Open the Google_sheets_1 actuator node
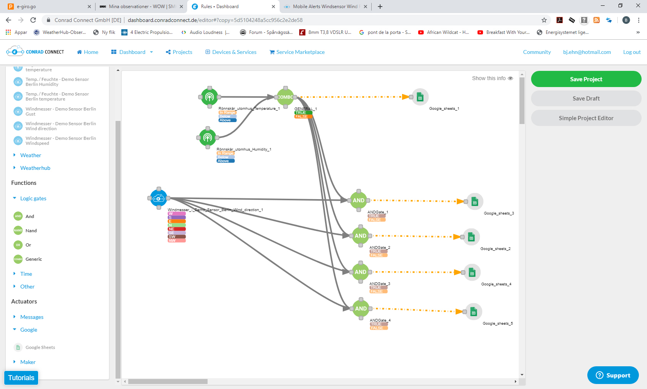The image size is (647, 389). click(x=420, y=97)
